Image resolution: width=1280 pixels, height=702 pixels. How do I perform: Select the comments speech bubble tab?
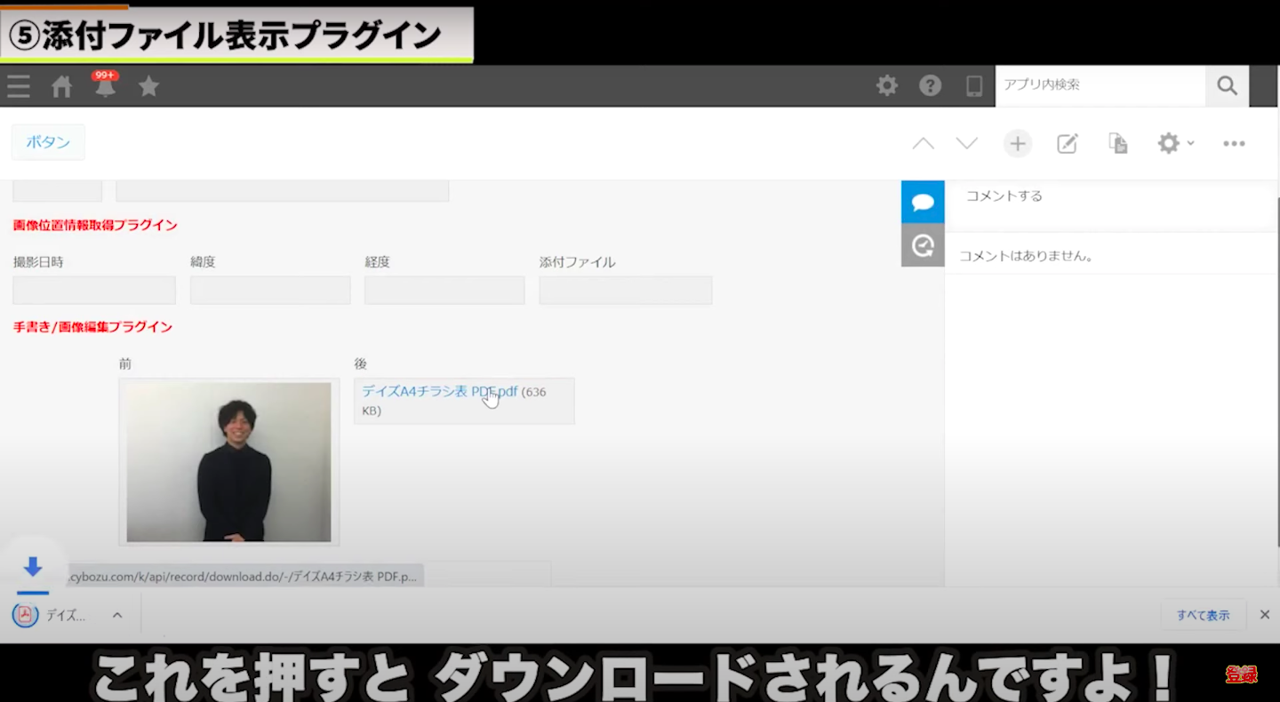point(923,202)
